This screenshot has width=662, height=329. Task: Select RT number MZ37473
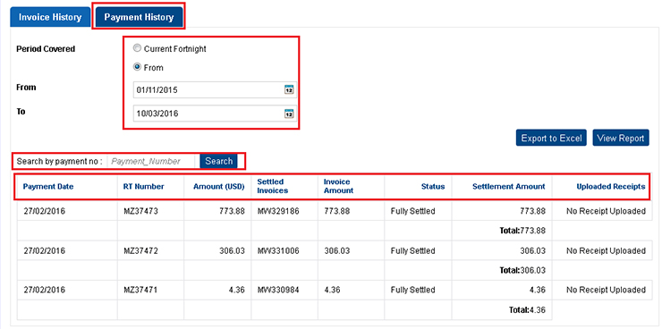pos(140,211)
